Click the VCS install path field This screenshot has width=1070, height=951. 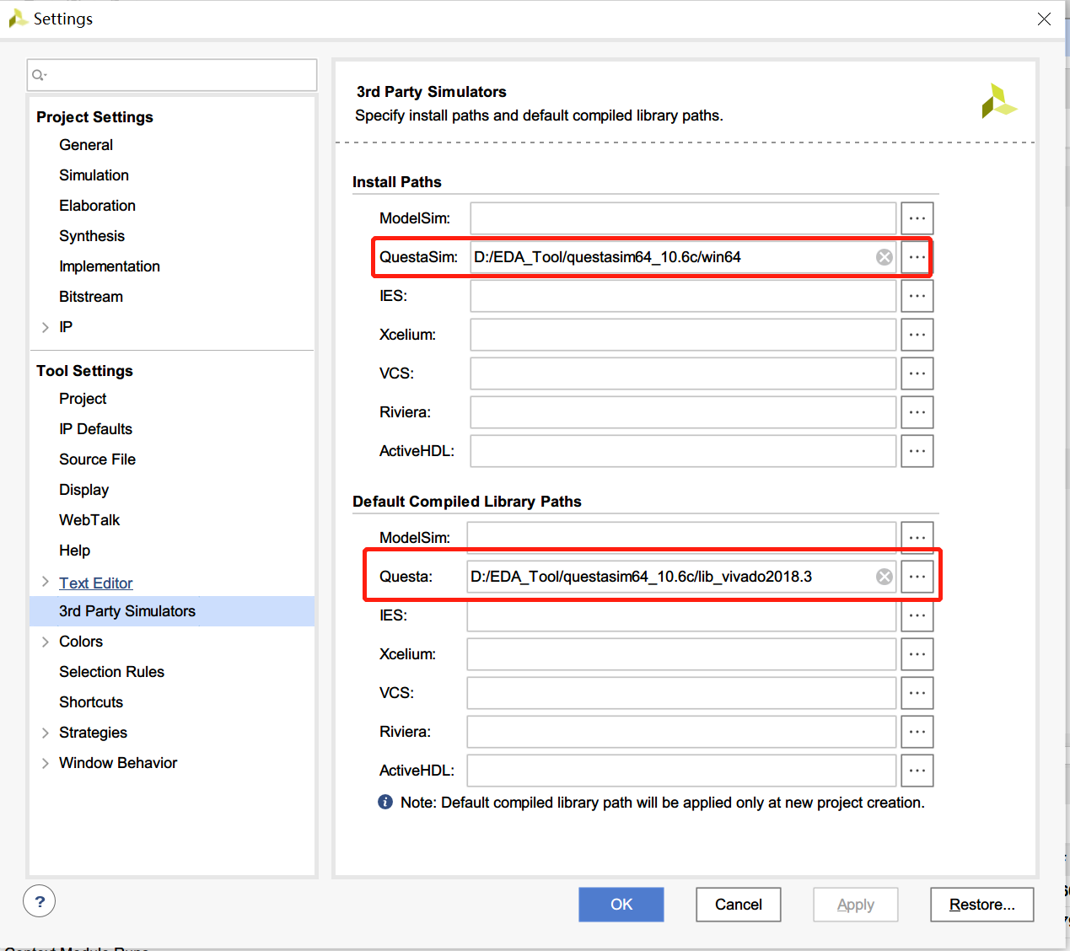point(683,373)
